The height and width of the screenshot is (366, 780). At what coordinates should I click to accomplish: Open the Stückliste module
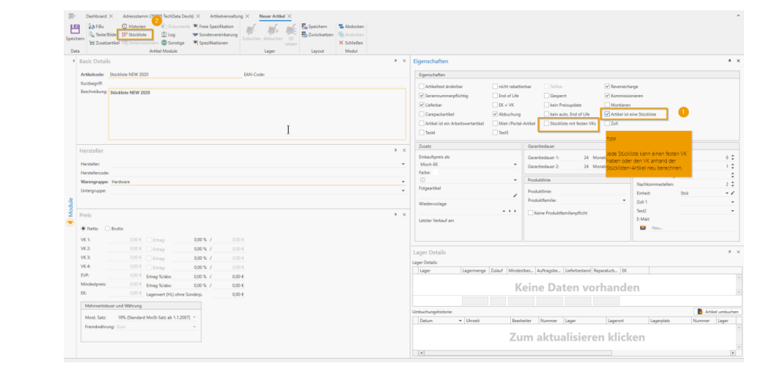click(x=136, y=34)
